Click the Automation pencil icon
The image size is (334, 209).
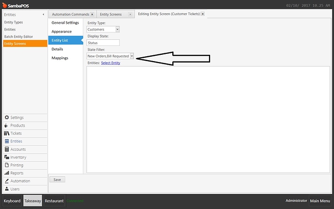(7, 181)
